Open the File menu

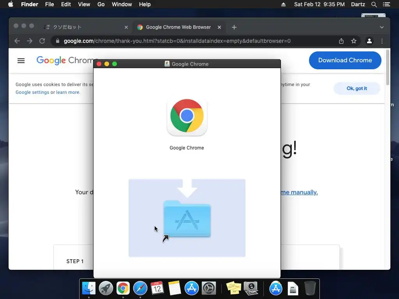49,4
